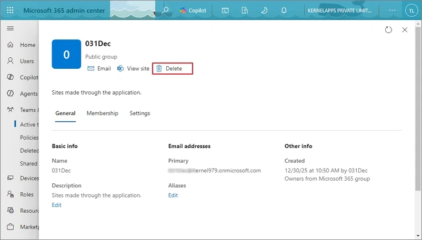Edit the group description

pyautogui.click(x=56, y=205)
